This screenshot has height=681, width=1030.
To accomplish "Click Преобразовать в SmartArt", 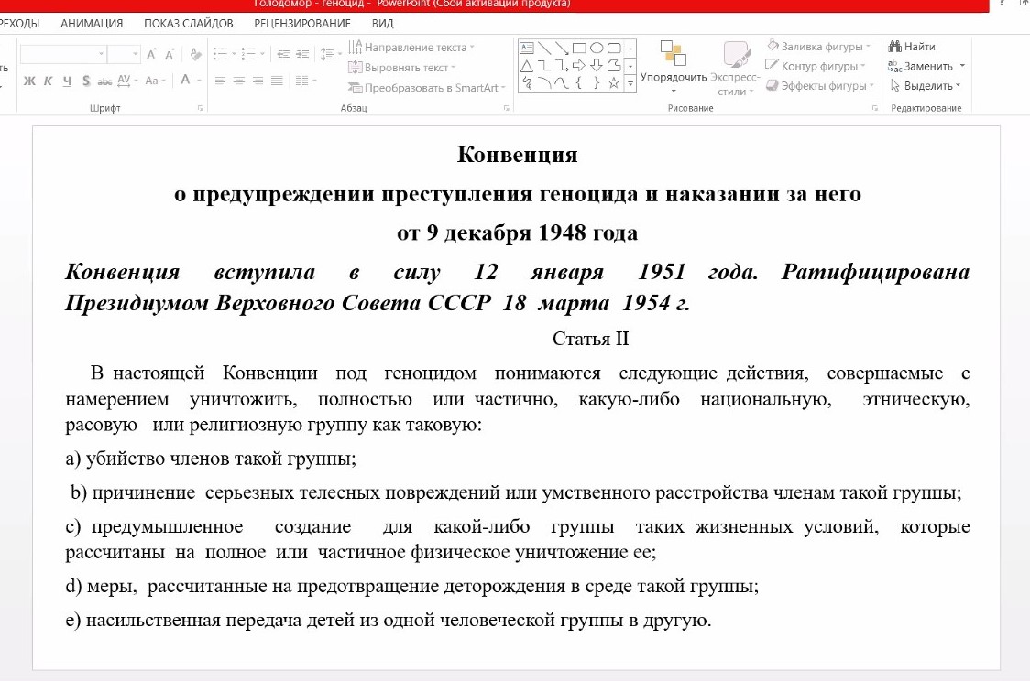I will [x=427, y=88].
